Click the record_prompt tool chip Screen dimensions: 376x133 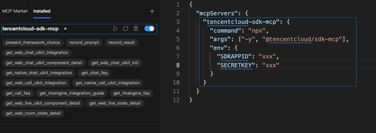click(84, 42)
